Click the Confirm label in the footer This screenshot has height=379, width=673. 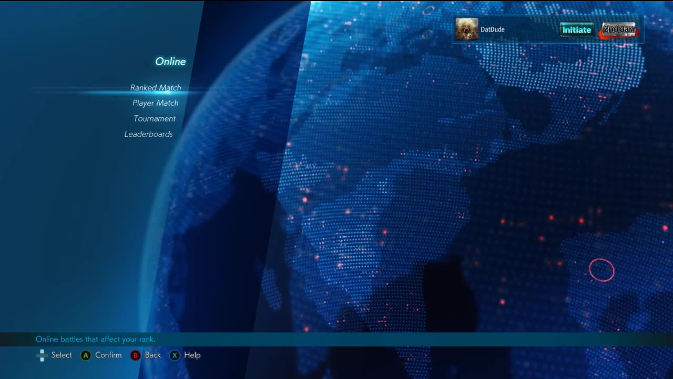[108, 355]
